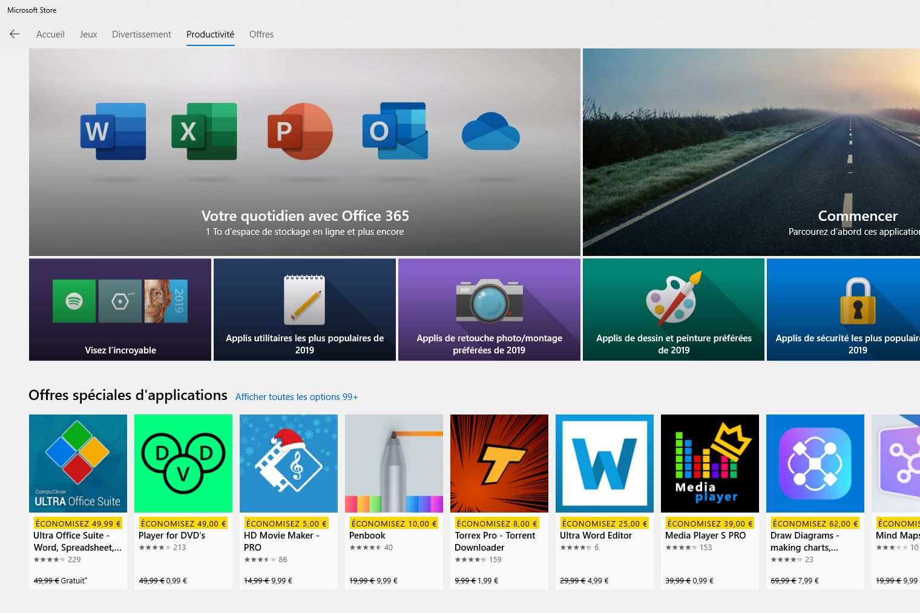Image resolution: width=920 pixels, height=613 pixels.
Task: Open the Commencer road banner
Action: 751,152
